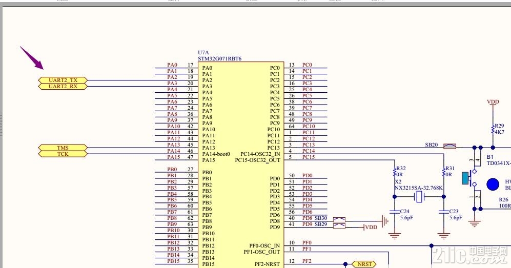Click the red PF2 net label
This screenshot has width=511, height=268.
coord(306,261)
